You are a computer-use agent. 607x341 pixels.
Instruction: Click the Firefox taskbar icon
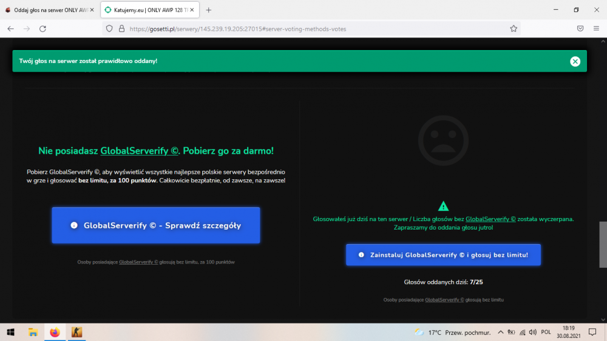click(55, 332)
